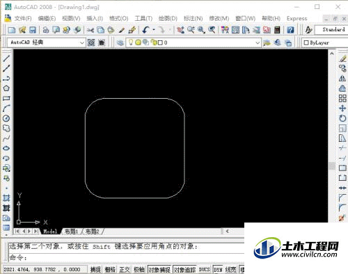The width and height of the screenshot is (348, 274).
Task: Select the Circle draw tool
Action: [6, 118]
